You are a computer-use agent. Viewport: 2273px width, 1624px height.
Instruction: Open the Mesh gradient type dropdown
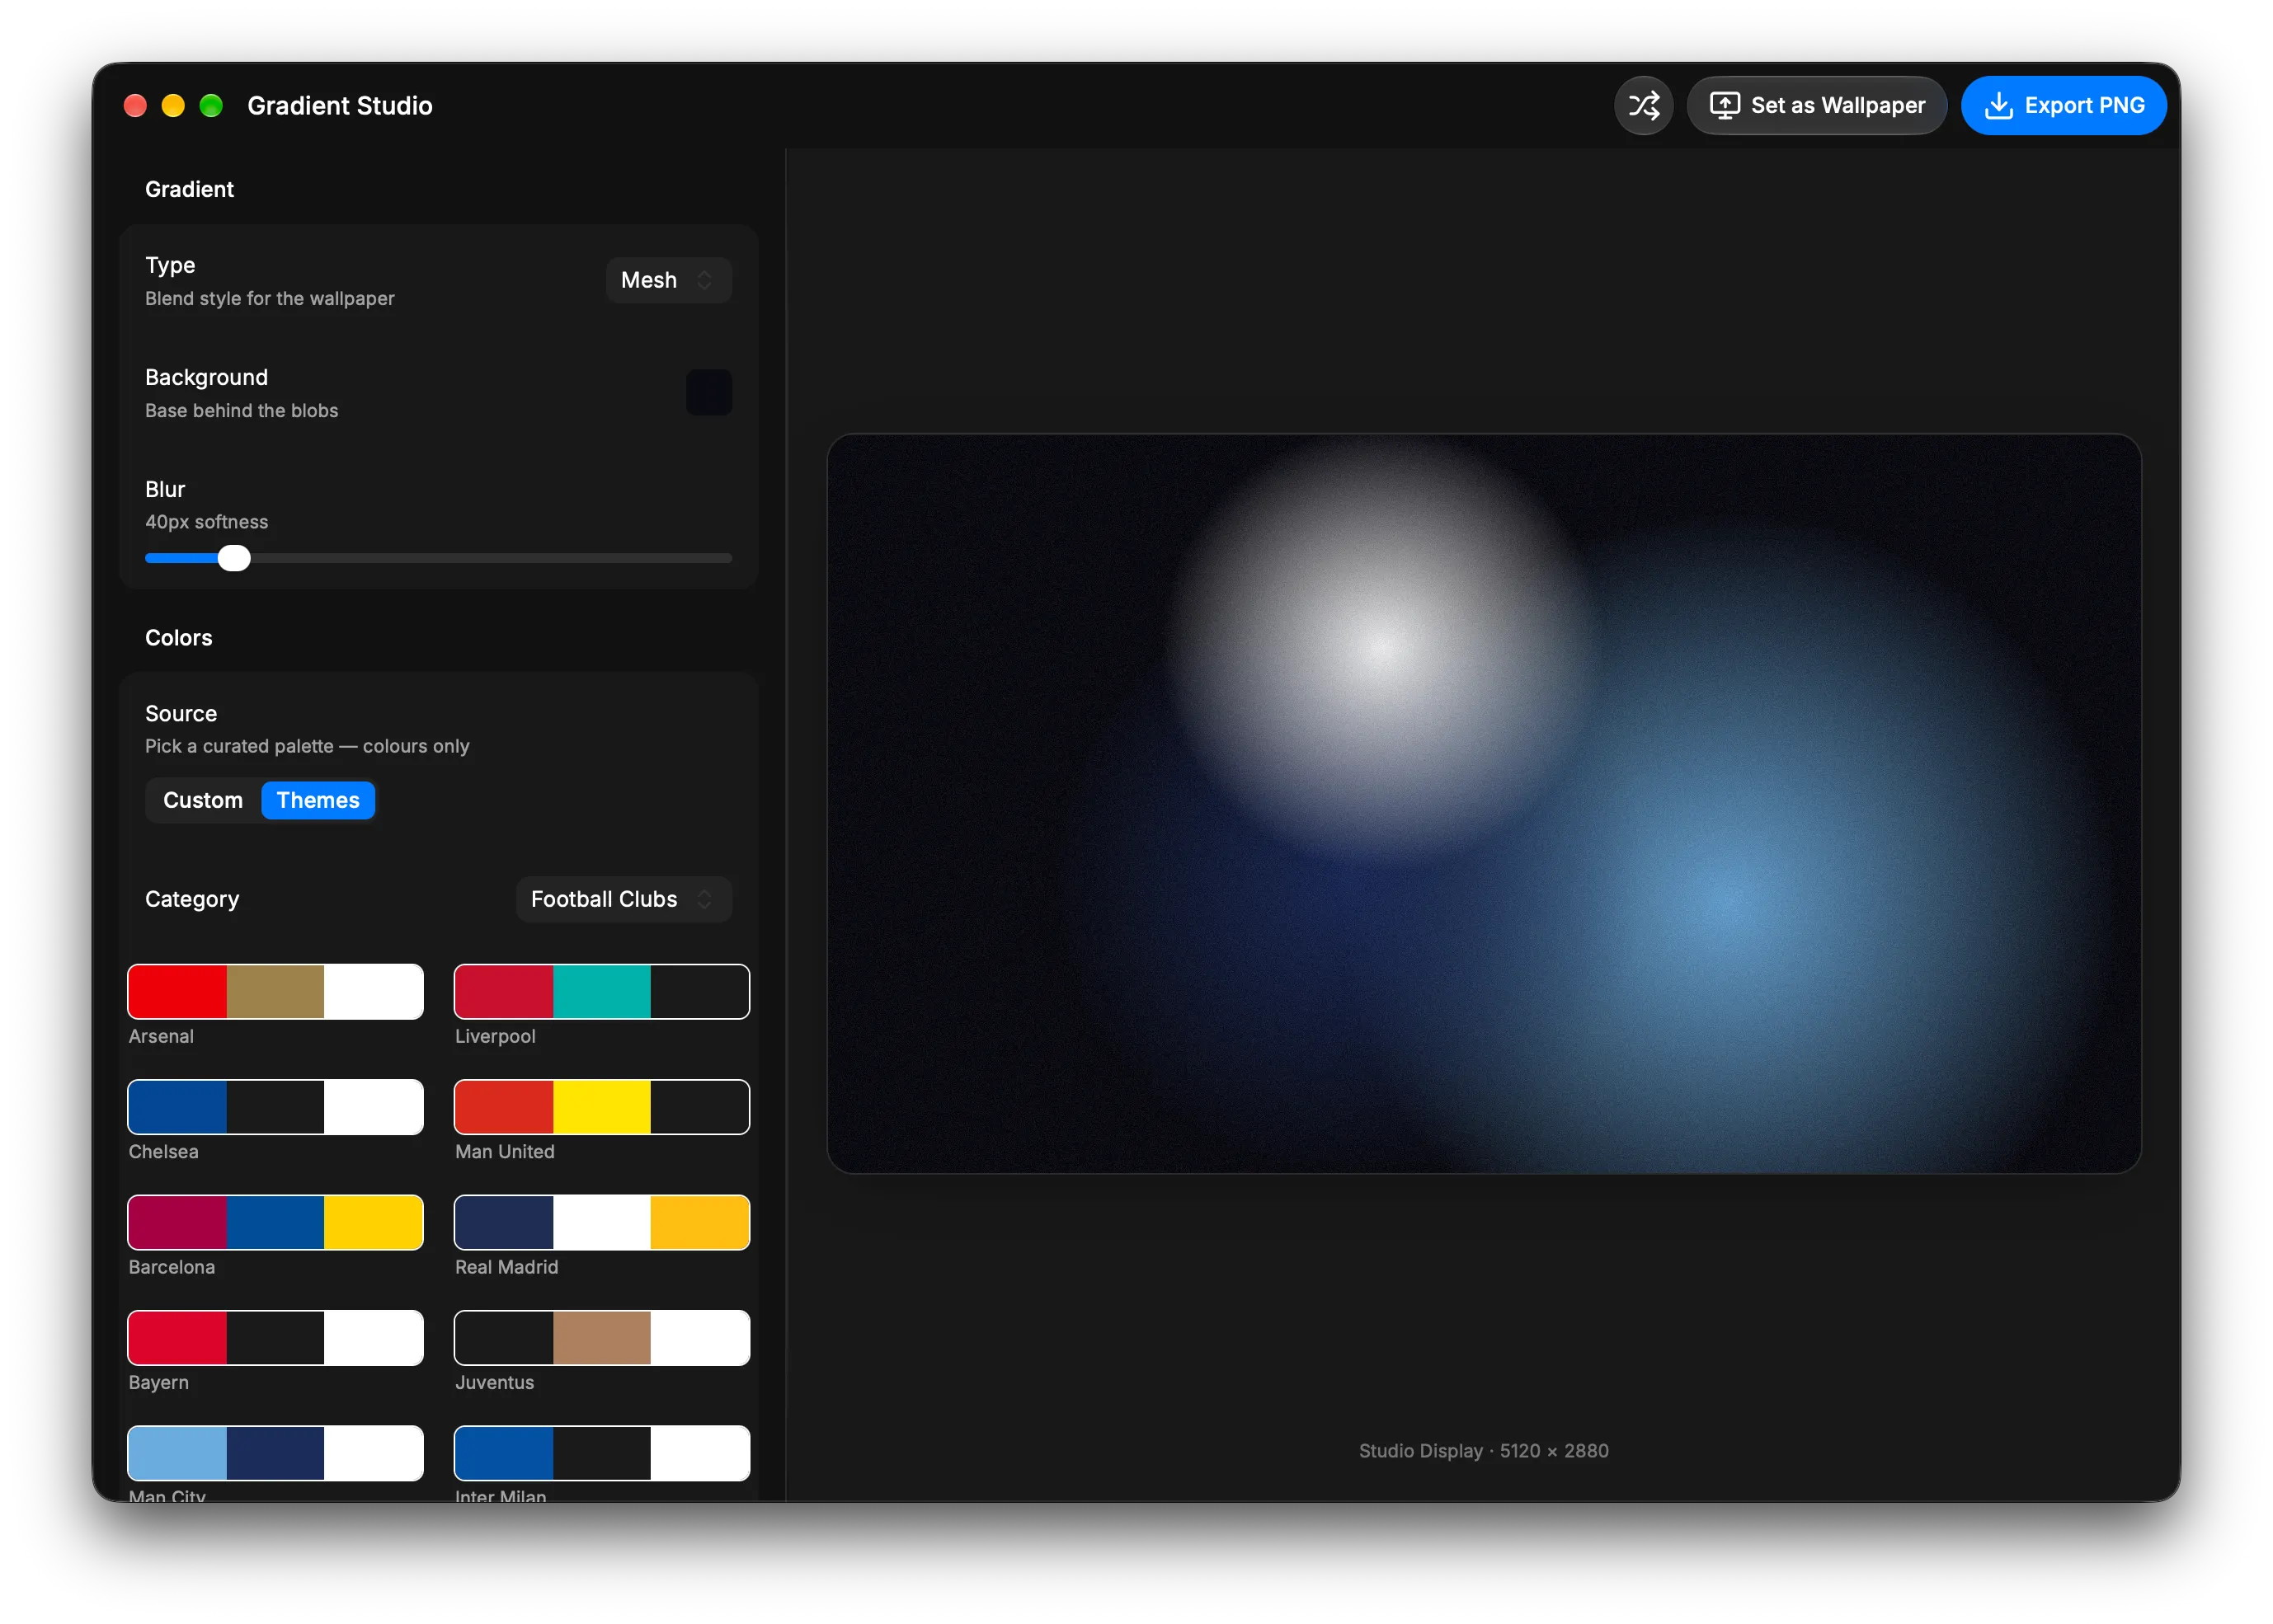[668, 280]
